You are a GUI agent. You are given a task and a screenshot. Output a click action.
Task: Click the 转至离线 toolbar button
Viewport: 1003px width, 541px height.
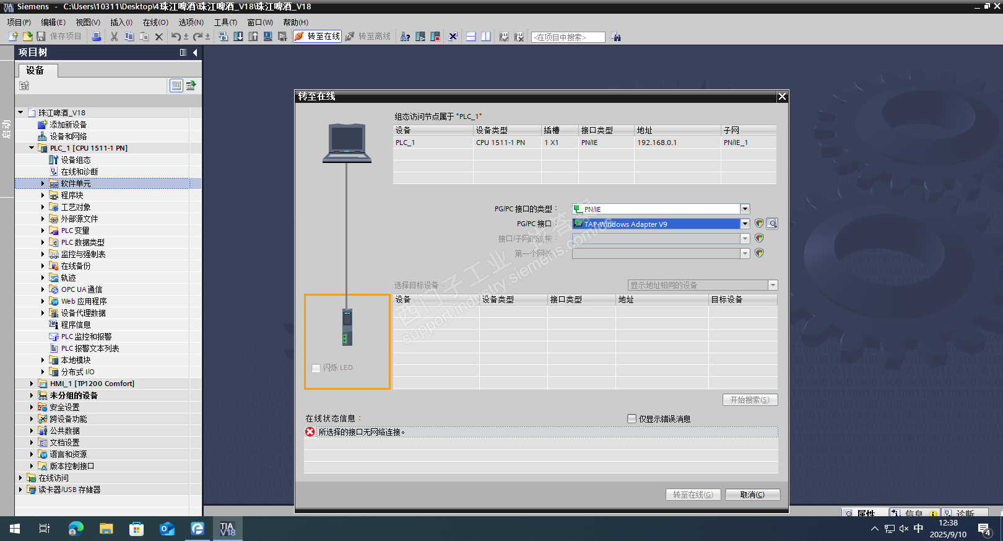[x=368, y=37]
